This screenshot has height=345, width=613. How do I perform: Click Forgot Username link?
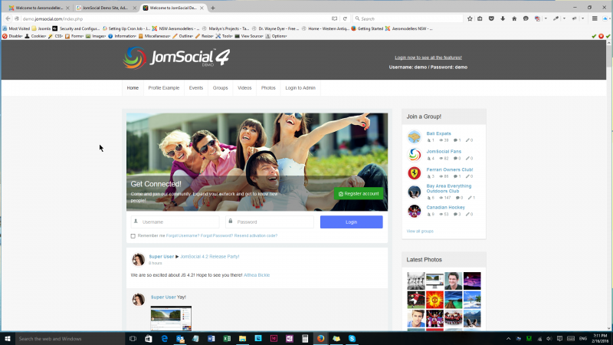coord(182,236)
